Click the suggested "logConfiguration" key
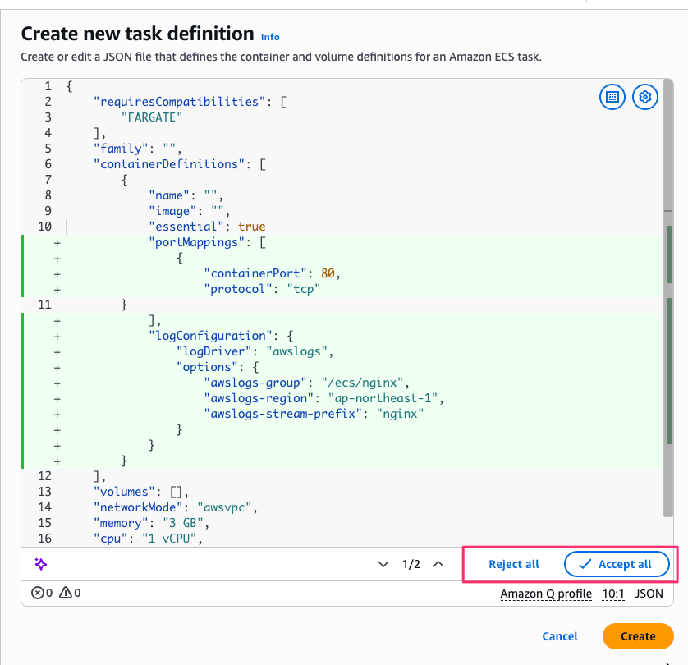The width and height of the screenshot is (688, 665). click(210, 336)
